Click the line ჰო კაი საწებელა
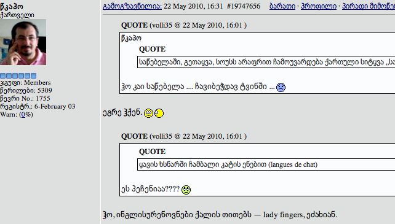395x224 pixels. click(x=197, y=87)
